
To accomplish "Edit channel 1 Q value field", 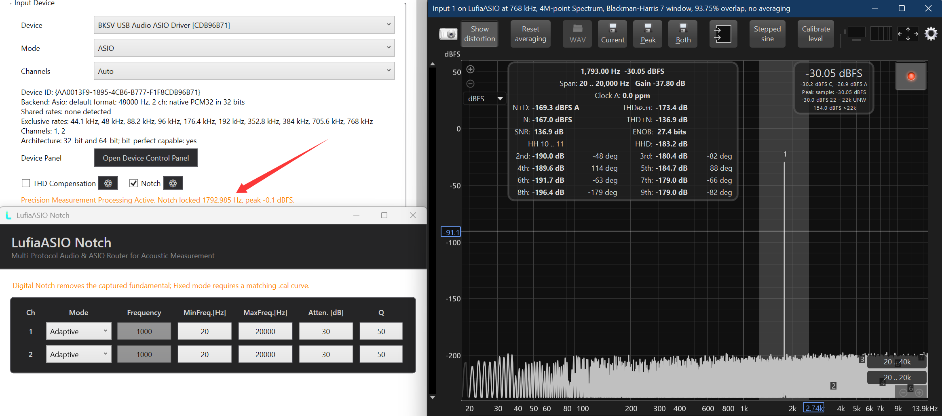I will tap(381, 331).
